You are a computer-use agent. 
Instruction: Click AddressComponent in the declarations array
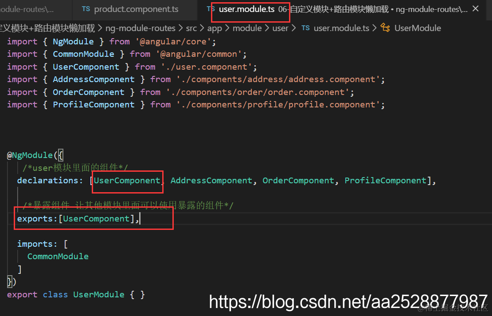click(x=211, y=181)
